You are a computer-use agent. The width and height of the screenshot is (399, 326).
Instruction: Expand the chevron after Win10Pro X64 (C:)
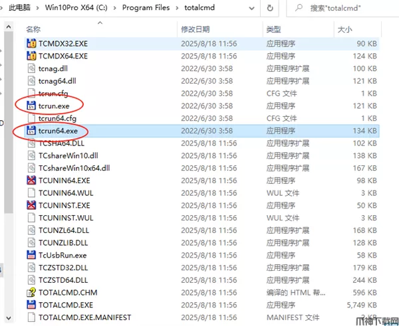[115, 8]
